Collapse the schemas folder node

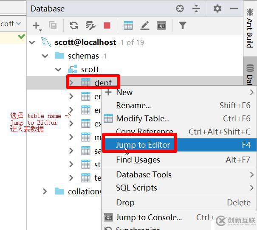(45, 56)
